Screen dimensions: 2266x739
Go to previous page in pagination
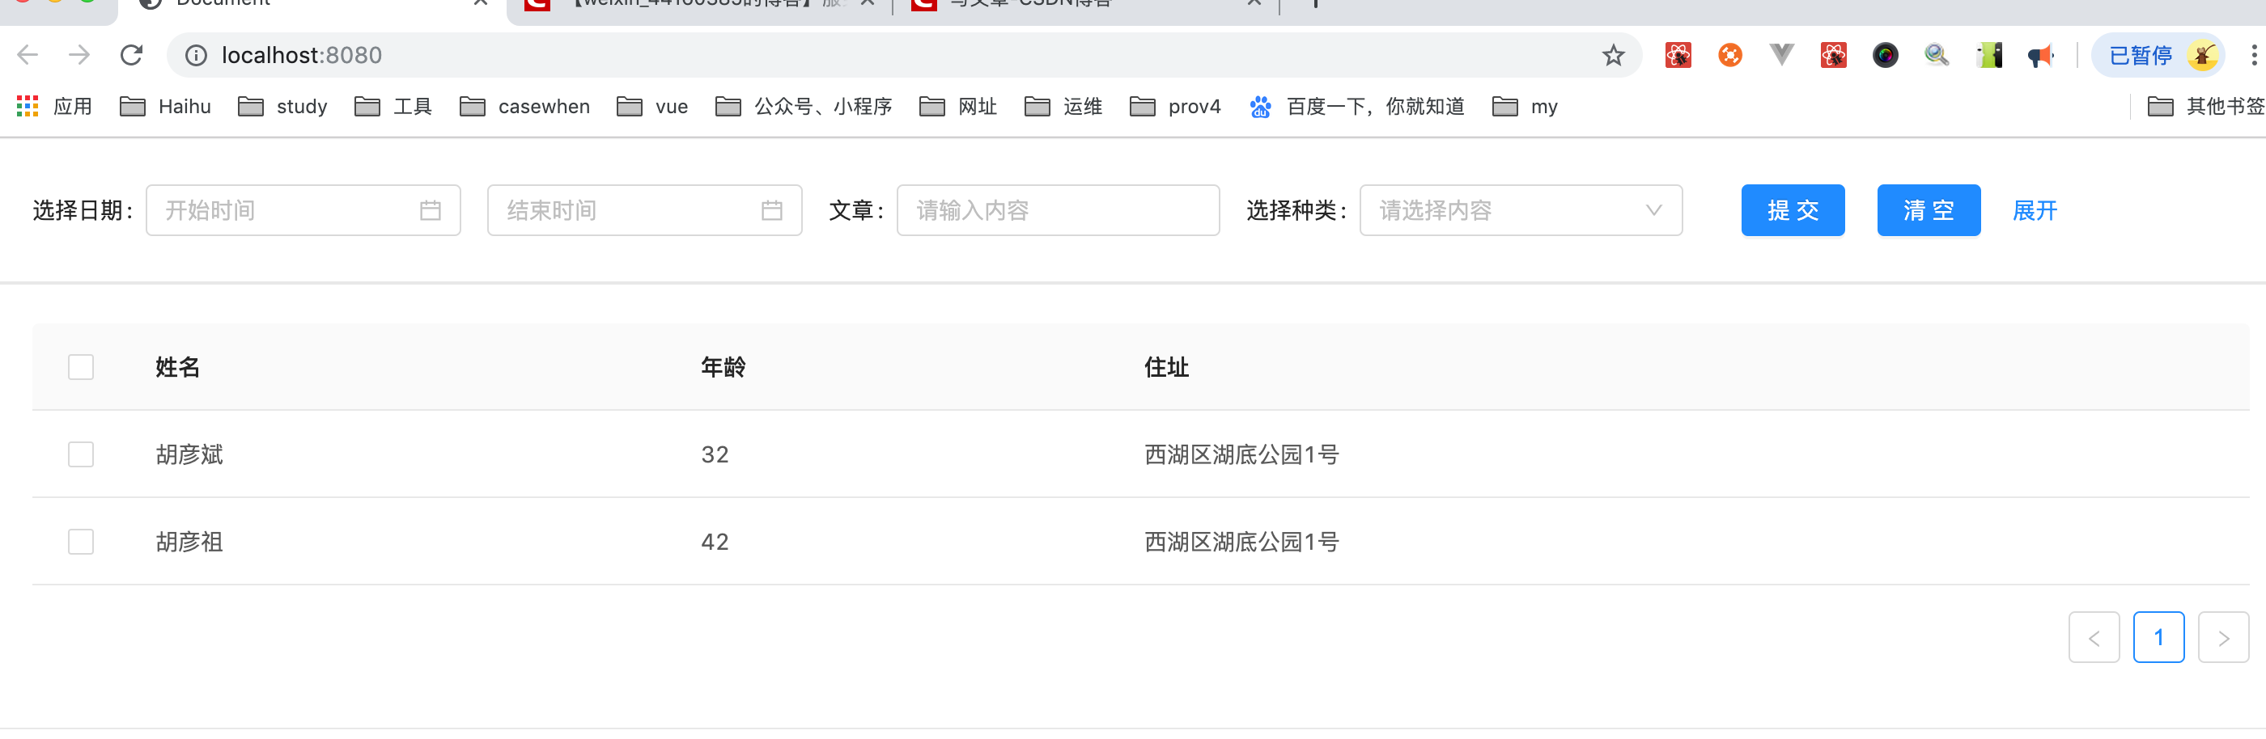tap(2094, 637)
